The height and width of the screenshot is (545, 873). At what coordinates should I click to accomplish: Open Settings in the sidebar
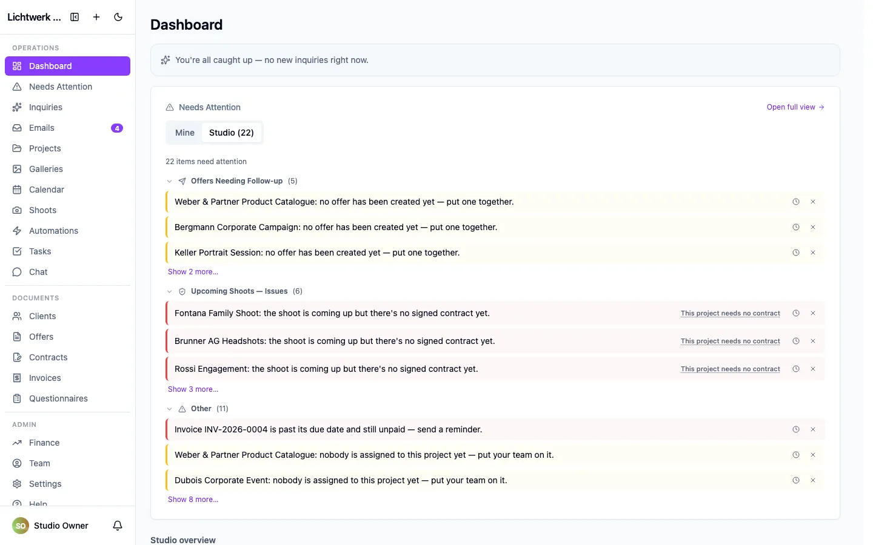click(x=67, y=484)
